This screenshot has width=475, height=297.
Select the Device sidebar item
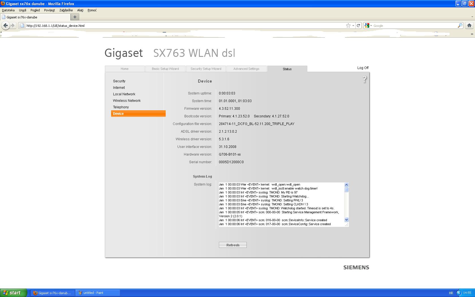[138, 114]
